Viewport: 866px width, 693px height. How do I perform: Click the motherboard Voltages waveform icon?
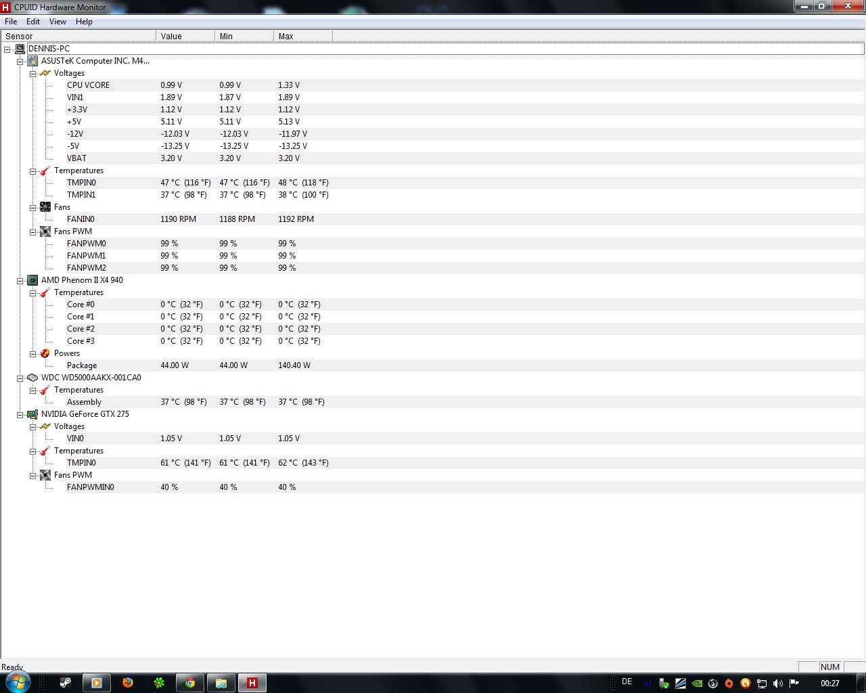coord(45,73)
